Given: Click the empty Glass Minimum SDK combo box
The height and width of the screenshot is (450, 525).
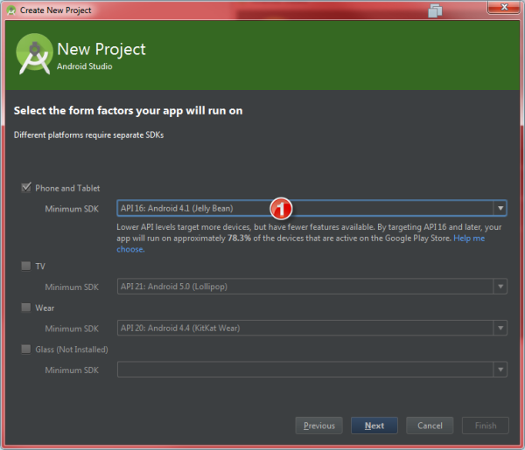Looking at the screenshot, I should point(311,370).
